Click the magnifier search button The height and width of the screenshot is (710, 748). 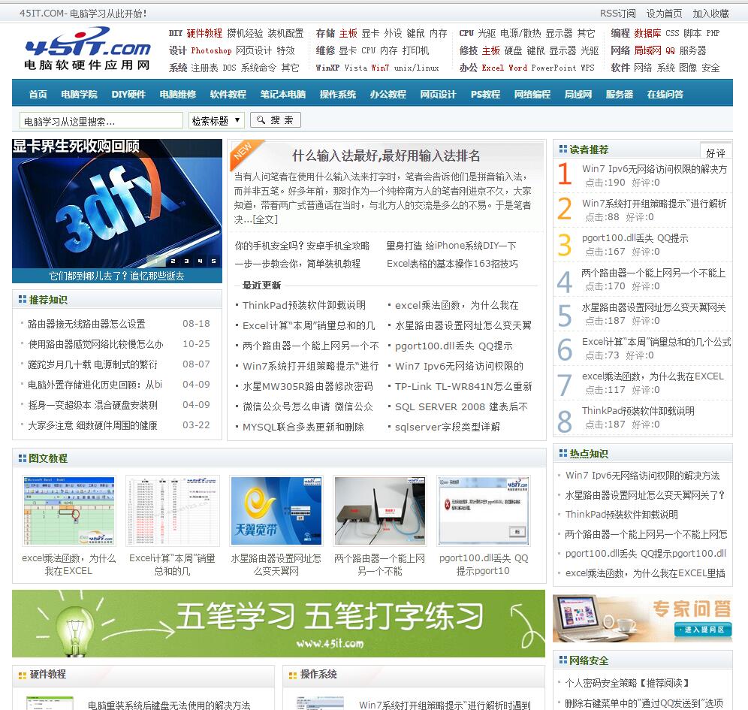coord(276,119)
